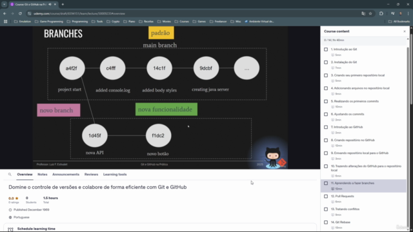413x232 pixels.
Task: Click the Portuguese language globe icon
Action: point(10,217)
